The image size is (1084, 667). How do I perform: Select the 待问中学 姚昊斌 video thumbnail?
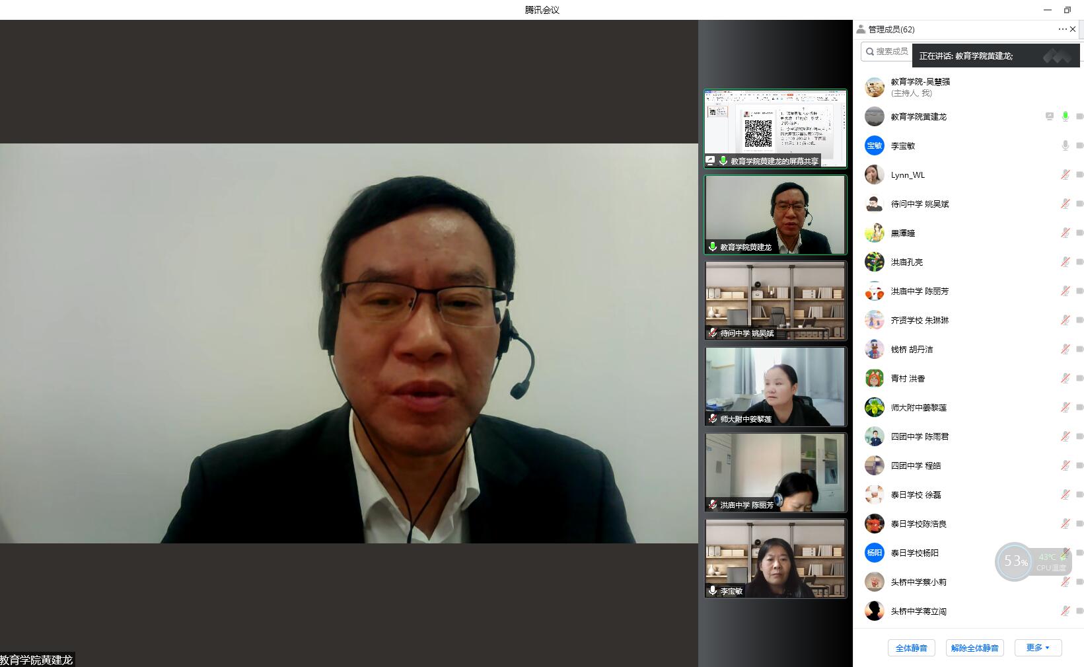[776, 301]
